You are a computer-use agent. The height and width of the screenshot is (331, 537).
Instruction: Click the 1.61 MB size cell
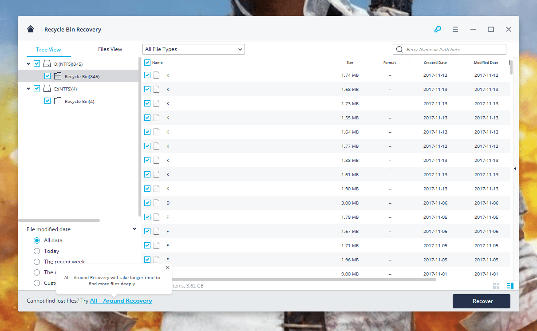pos(350,174)
